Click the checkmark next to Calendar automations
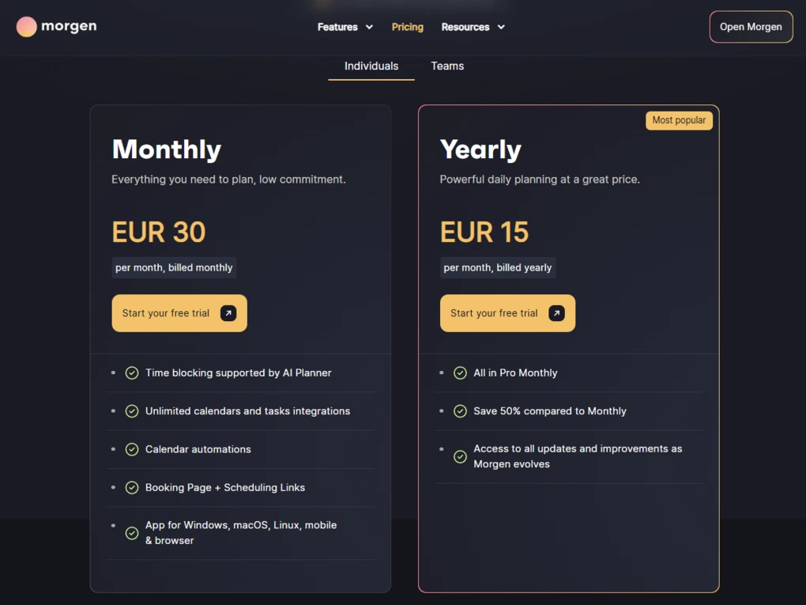Screen dimensions: 806x605 (132, 449)
